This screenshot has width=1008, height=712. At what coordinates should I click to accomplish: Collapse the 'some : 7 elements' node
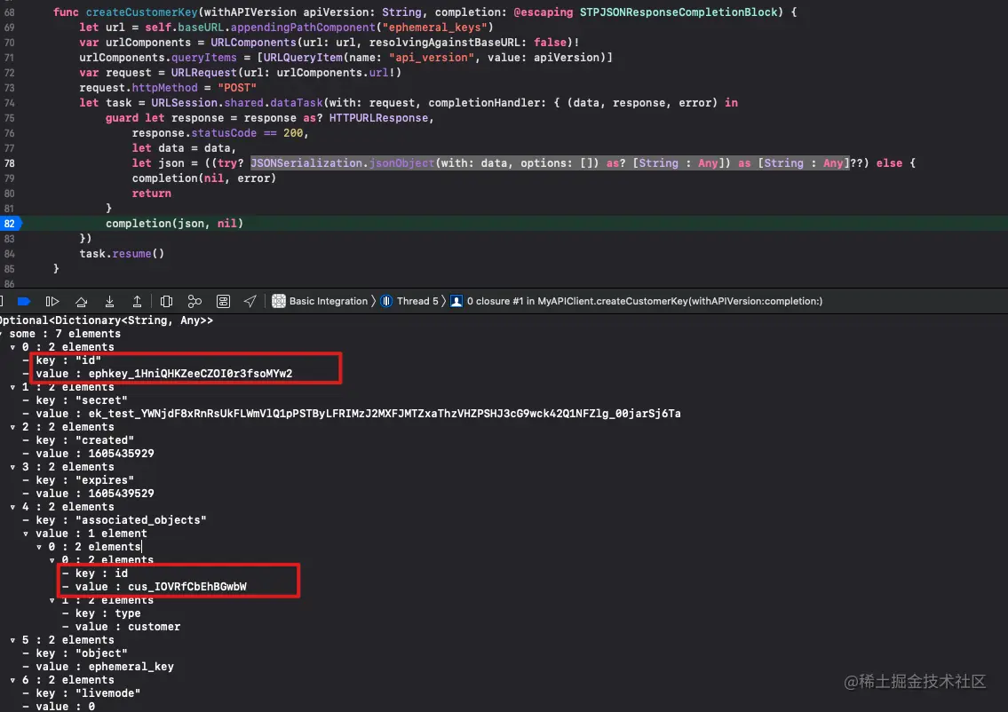pos(2,334)
